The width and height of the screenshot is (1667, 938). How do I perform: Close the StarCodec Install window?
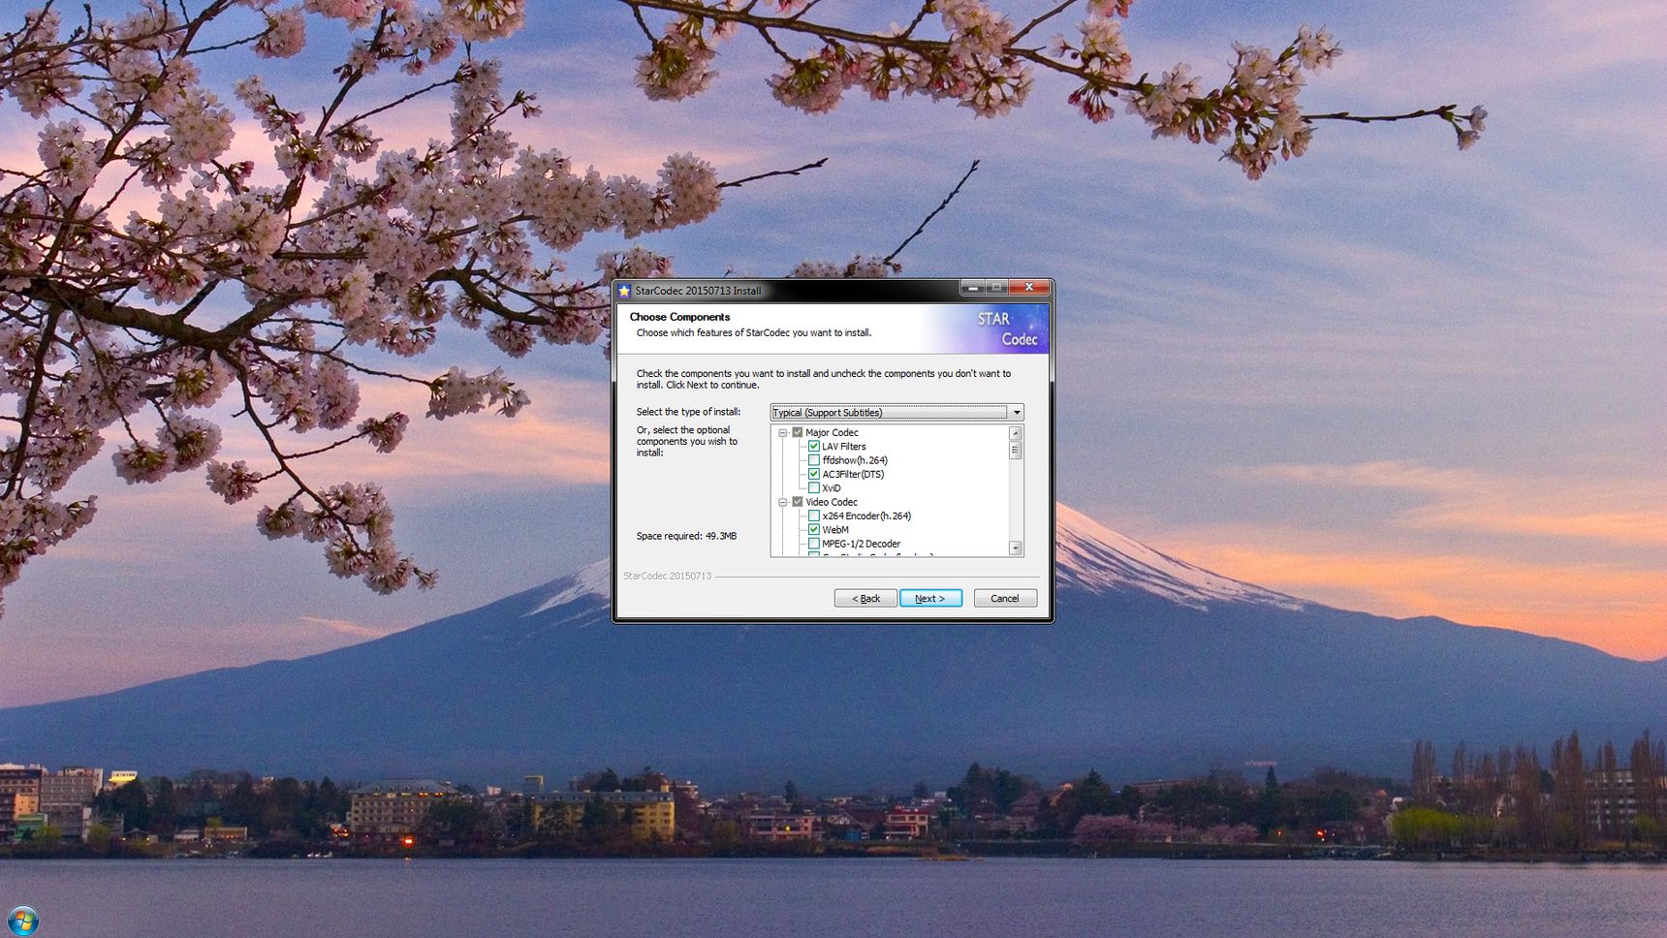1029,288
